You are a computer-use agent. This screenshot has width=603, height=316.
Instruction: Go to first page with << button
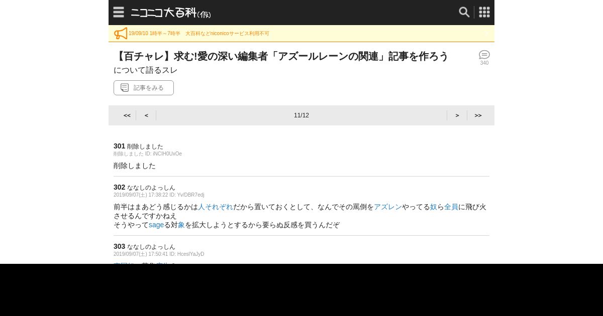click(x=127, y=115)
